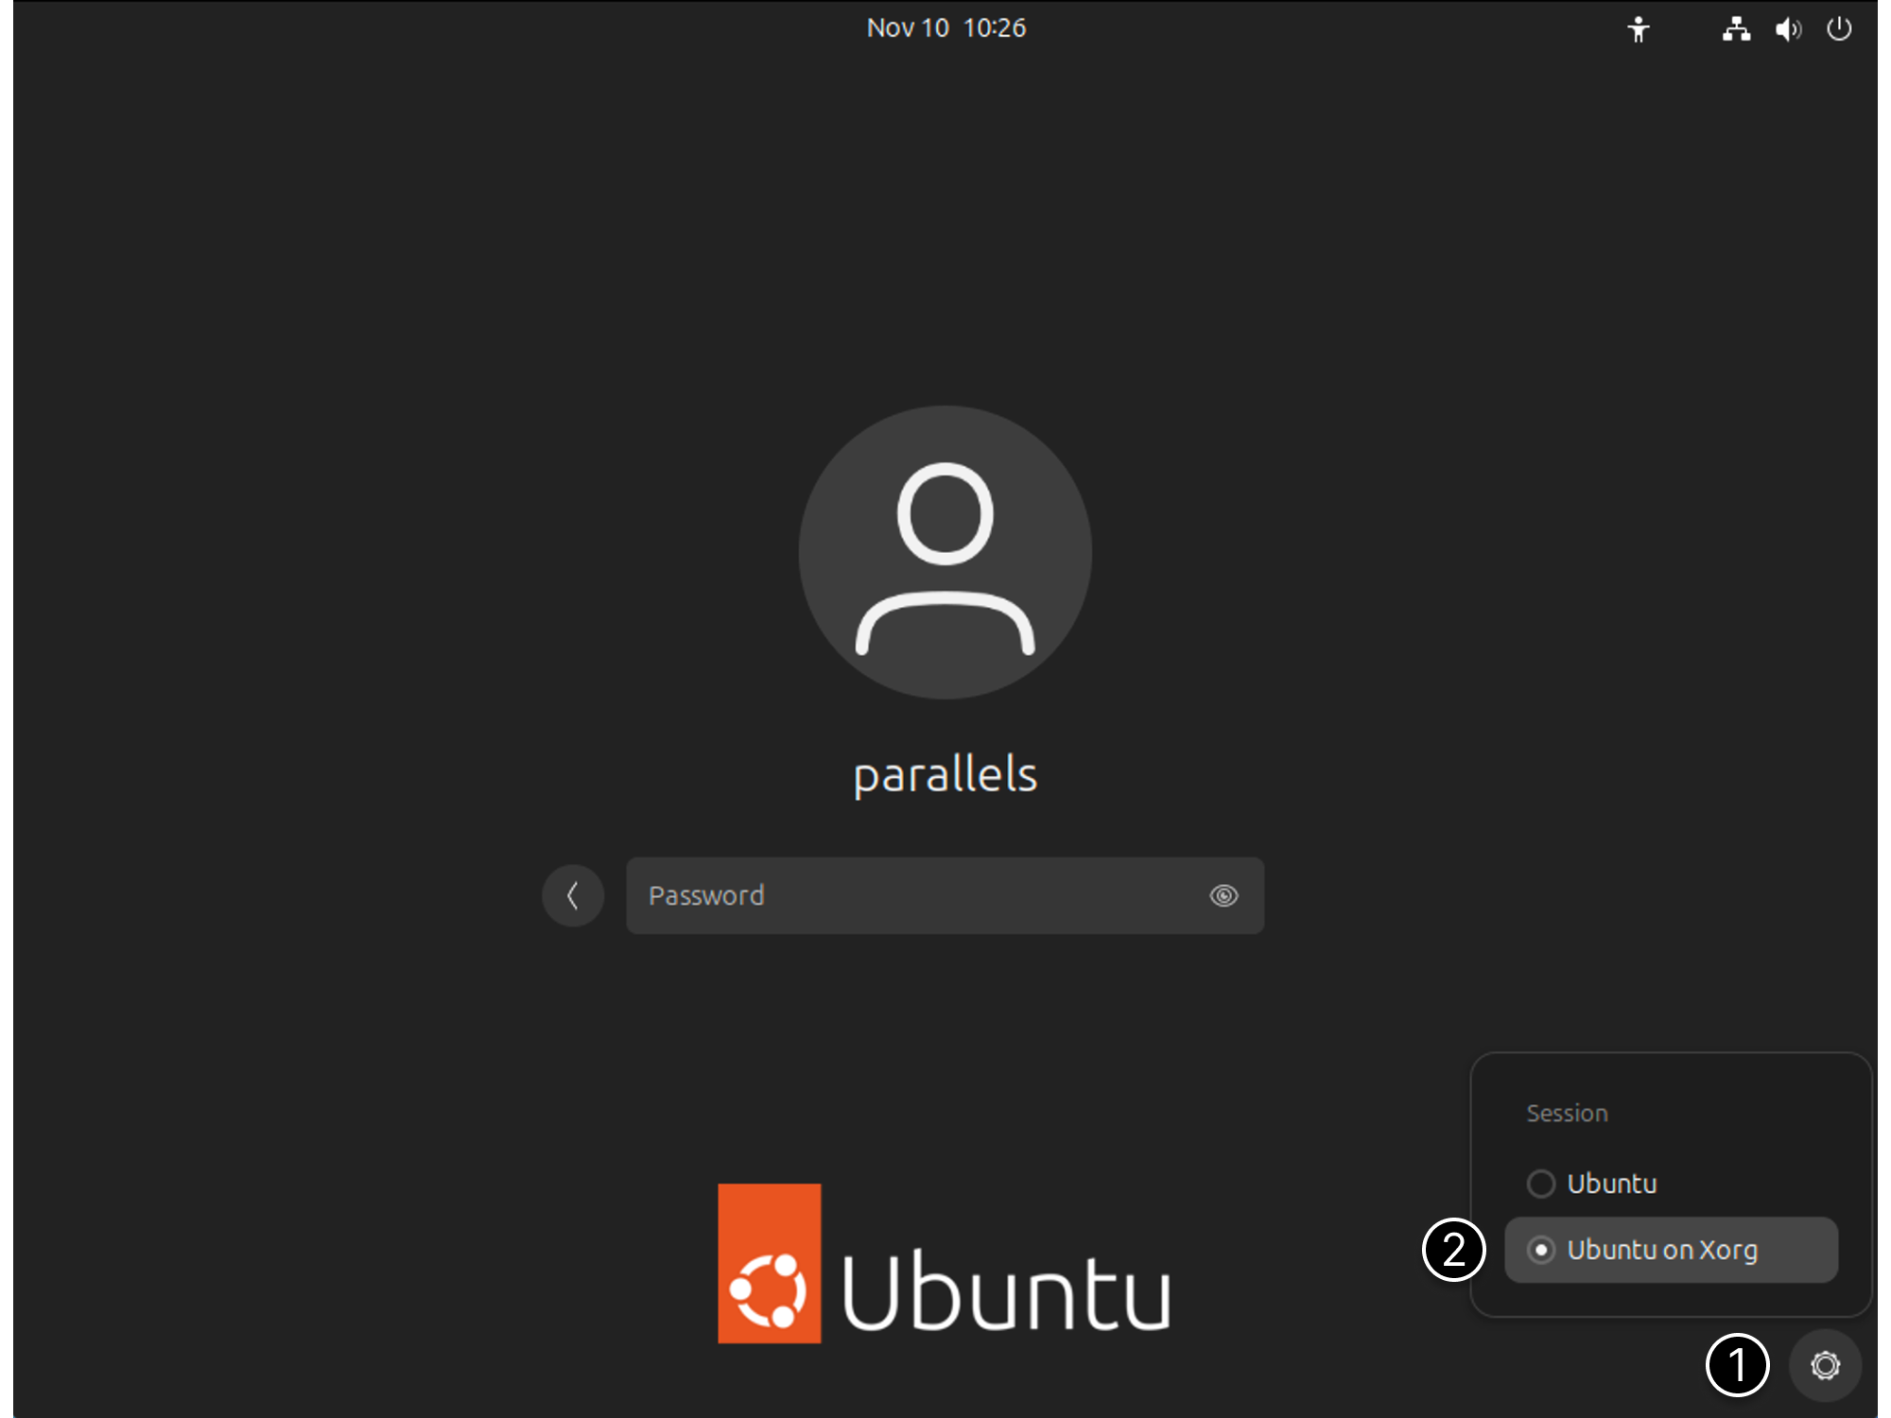Click the volume control in top bar
The image size is (1891, 1418).
[1788, 28]
